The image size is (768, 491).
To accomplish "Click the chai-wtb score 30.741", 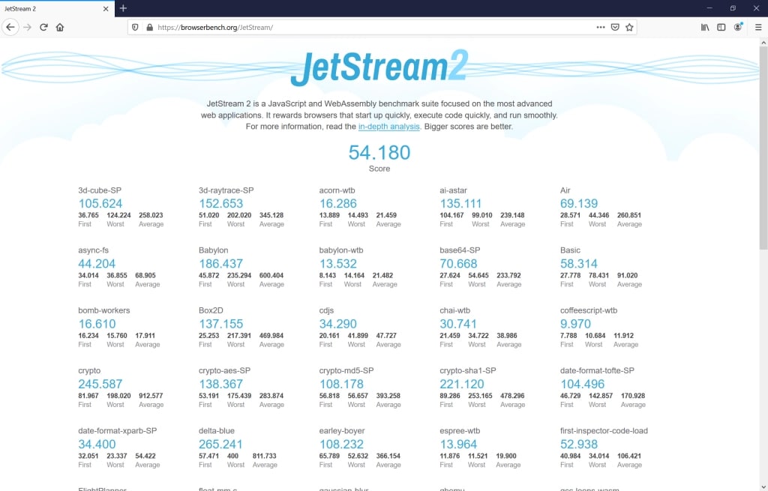I will click(458, 324).
